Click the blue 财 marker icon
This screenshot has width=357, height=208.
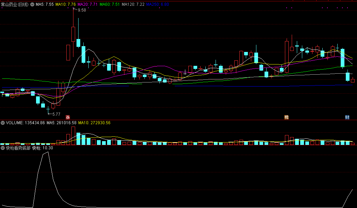pyautogui.click(x=347, y=117)
